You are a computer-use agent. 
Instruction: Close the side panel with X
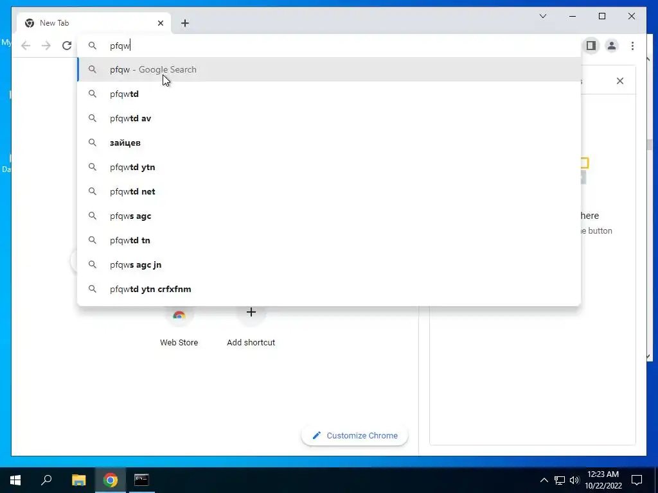click(620, 81)
